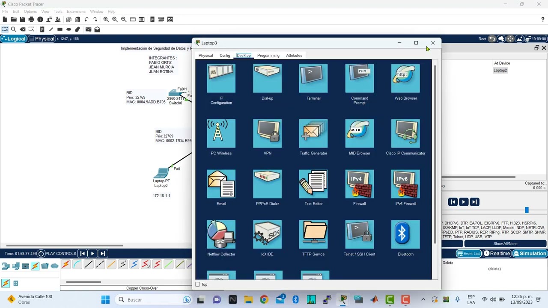Screen dimensions: 548x308
Task: Click the Show All/None button
Action: [x=505, y=244]
